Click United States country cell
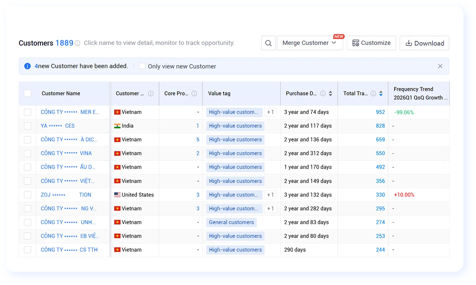Screen dimensions: 476x285 [134, 195]
